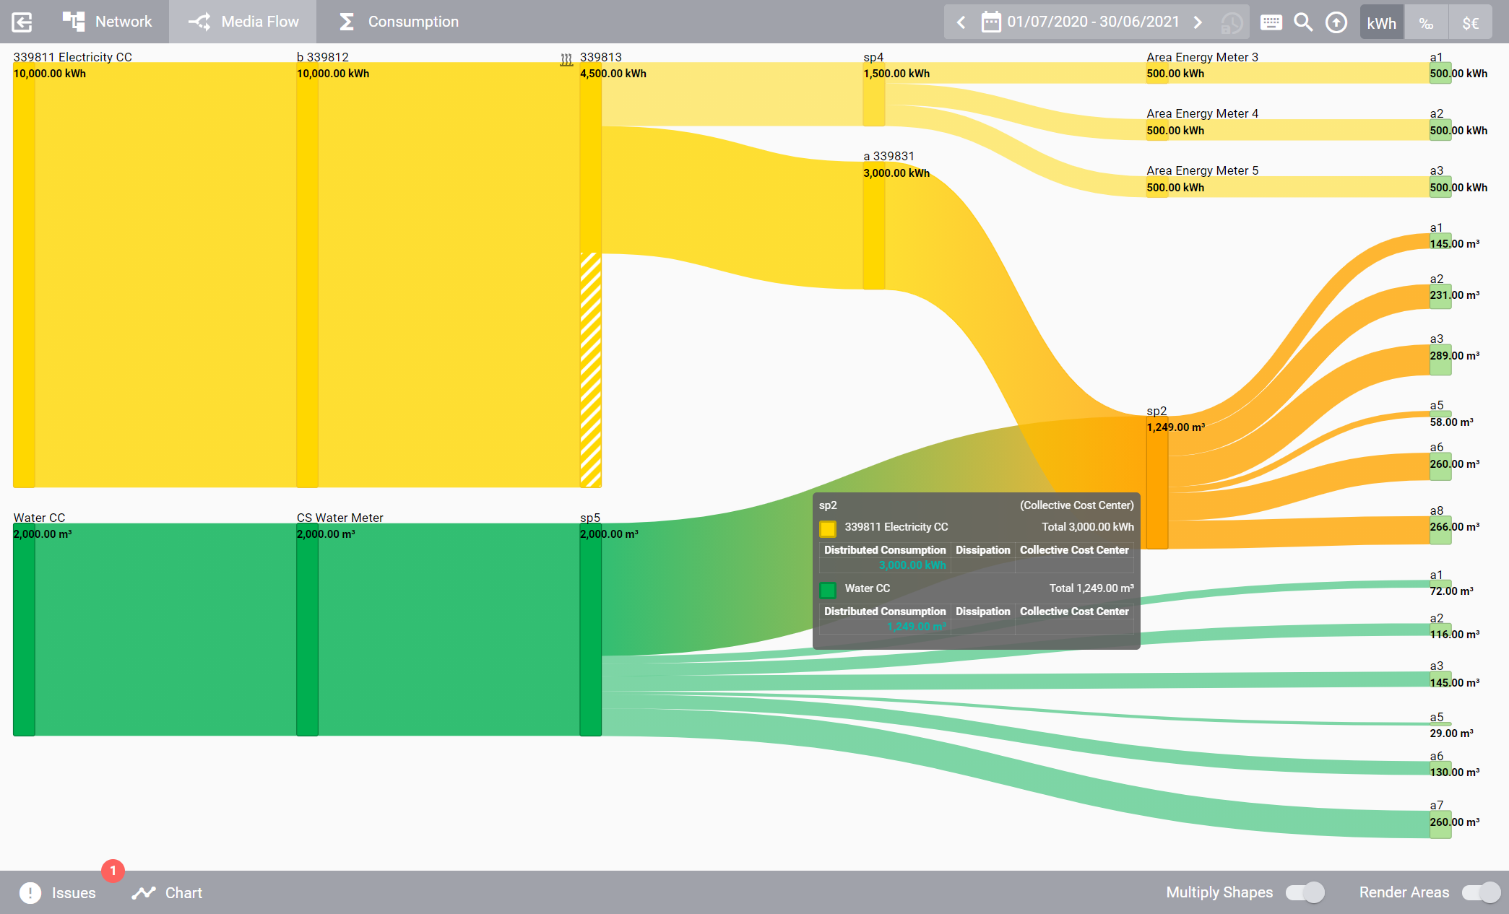1509x914 pixels.
Task: Toggle the Multiply Shapes switch
Action: (1305, 892)
